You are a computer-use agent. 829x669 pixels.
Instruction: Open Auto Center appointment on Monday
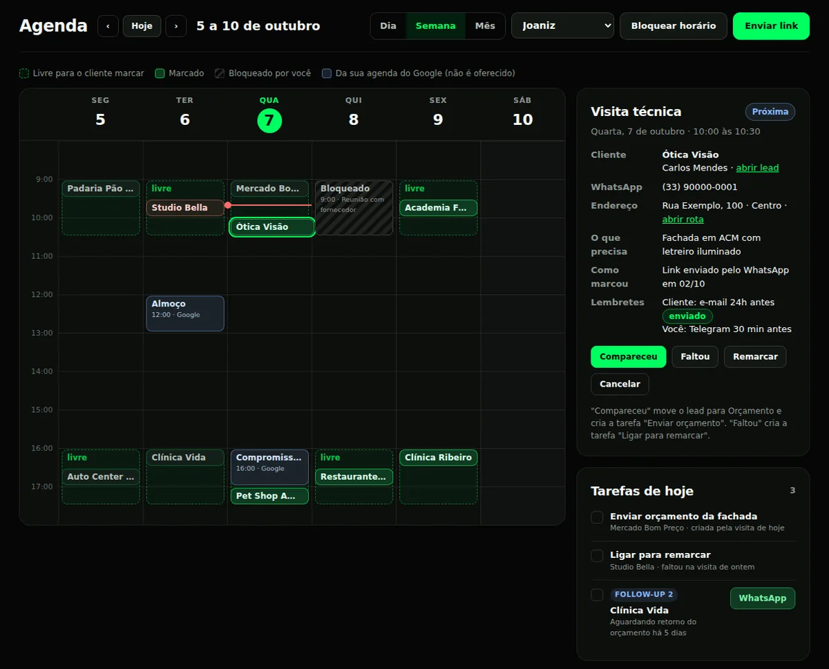[101, 477]
